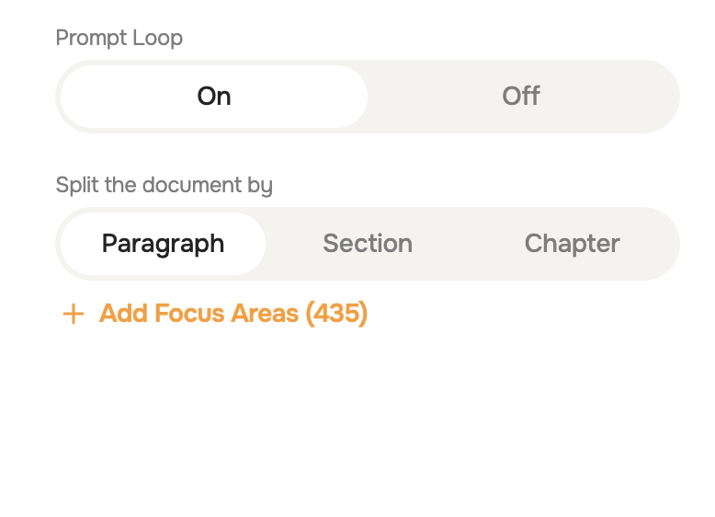This screenshot has height=517, width=715.
Task: Click the Prompt Loop label
Action: 119,38
